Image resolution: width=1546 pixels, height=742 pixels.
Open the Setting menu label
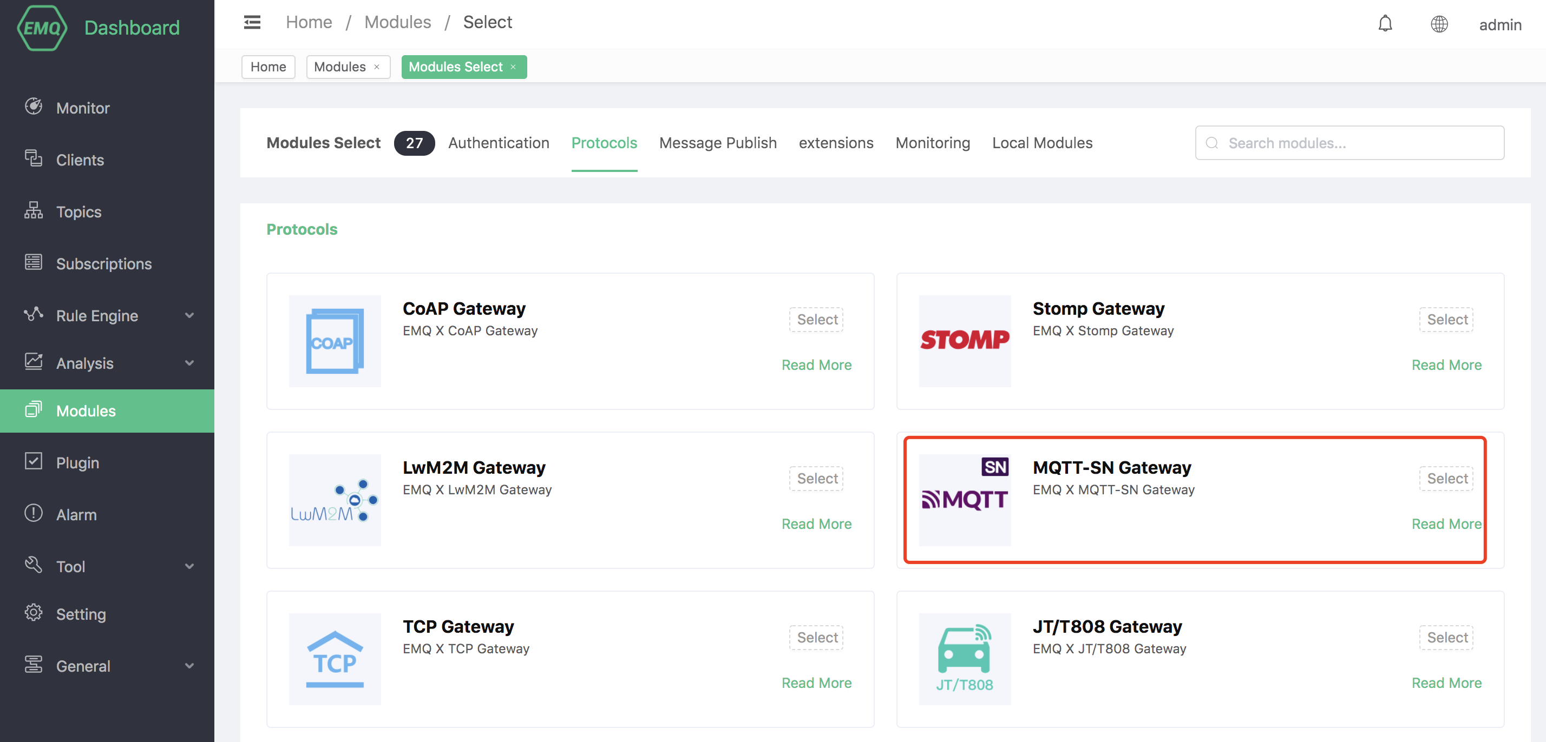[x=81, y=614]
